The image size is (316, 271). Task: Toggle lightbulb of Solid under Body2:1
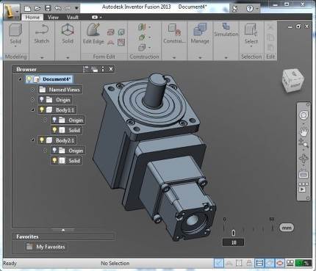pyautogui.click(x=54, y=161)
